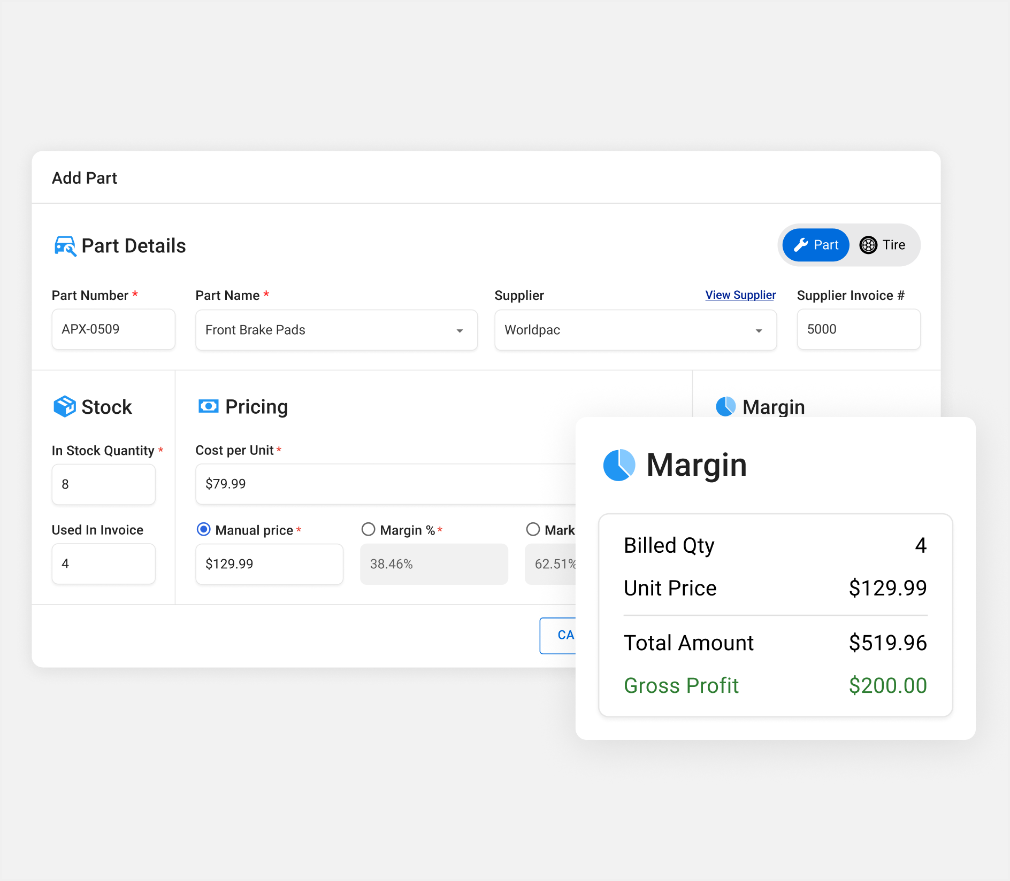Viewport: 1010px width, 881px height.
Task: Click the In Stock Quantity field
Action: (104, 484)
